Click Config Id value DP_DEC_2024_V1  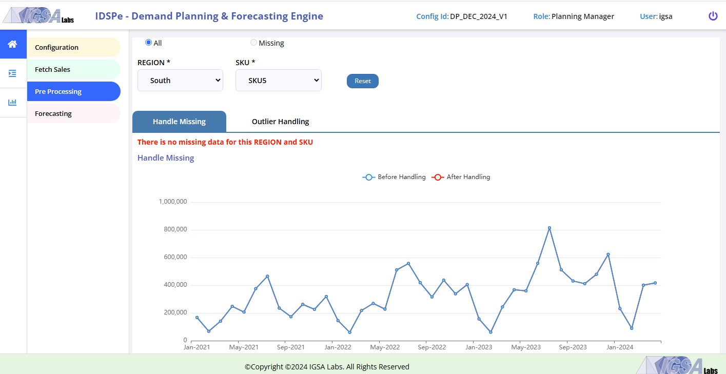click(x=479, y=16)
